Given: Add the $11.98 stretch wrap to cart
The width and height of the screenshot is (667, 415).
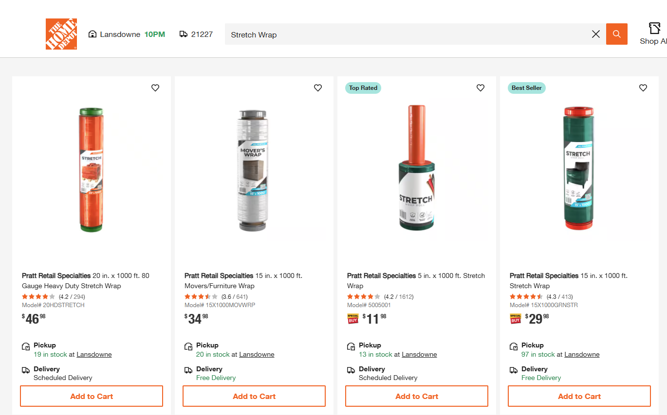Looking at the screenshot, I should (x=417, y=396).
